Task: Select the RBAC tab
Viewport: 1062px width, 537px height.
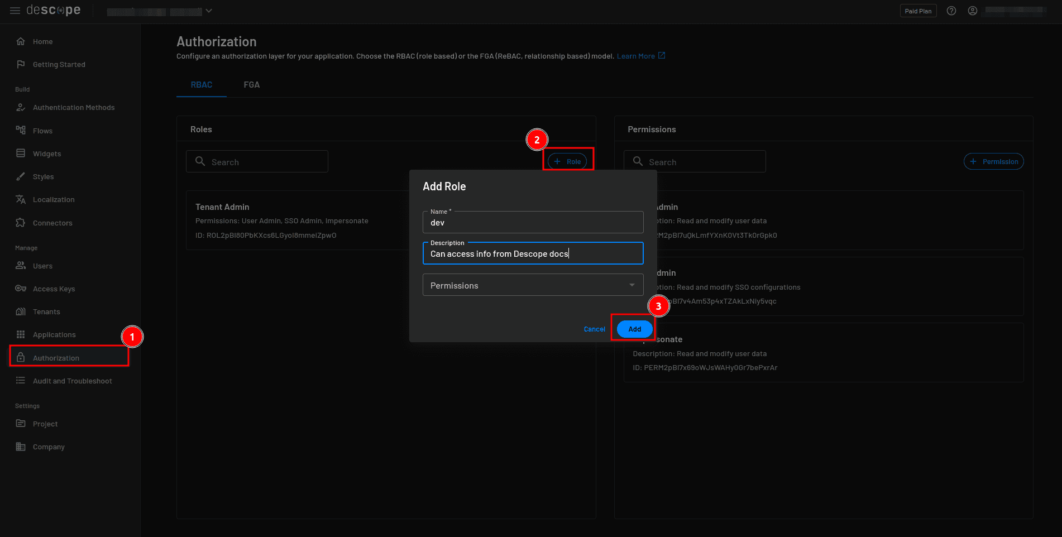Action: [202, 85]
